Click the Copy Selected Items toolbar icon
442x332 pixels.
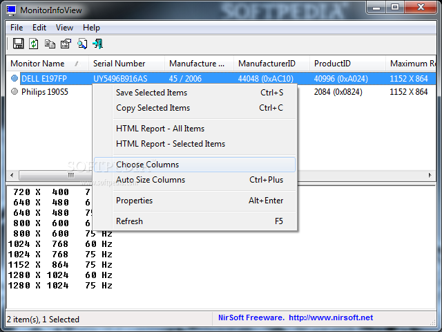(50, 44)
